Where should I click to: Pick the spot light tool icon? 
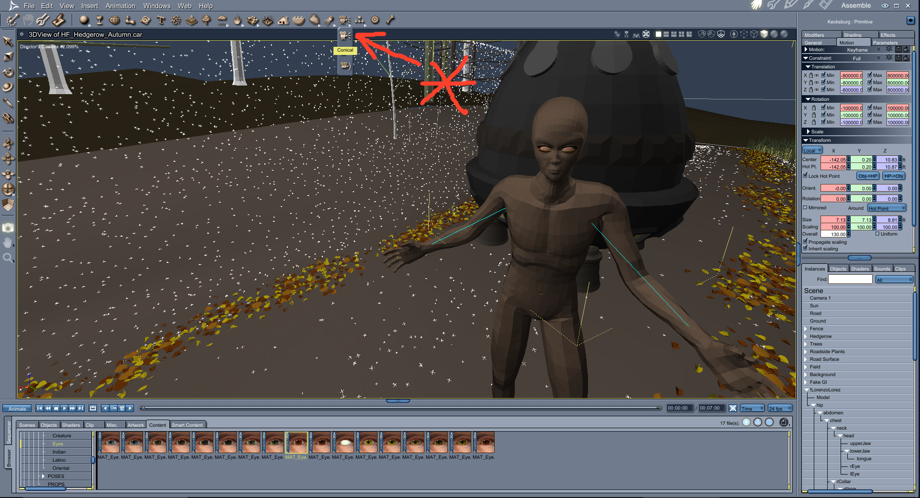pos(329,20)
